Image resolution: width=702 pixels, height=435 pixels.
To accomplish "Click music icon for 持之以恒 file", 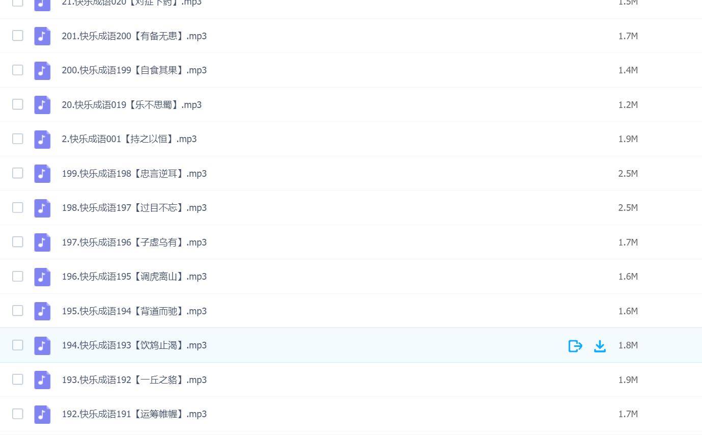I will [42, 139].
